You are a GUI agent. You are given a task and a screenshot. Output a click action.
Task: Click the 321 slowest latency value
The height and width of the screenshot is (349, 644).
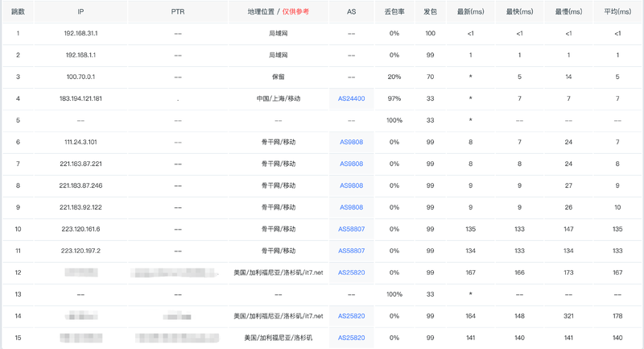[568, 317]
